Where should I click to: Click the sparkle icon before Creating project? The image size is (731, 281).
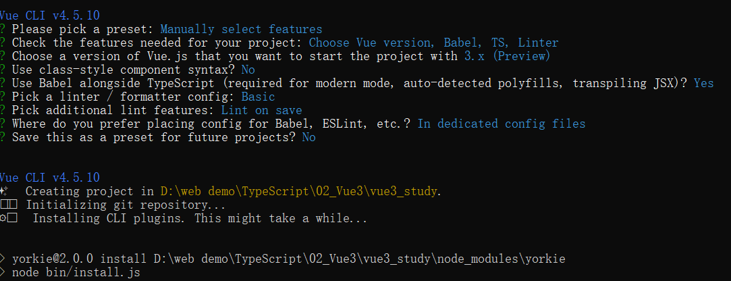[4, 191]
